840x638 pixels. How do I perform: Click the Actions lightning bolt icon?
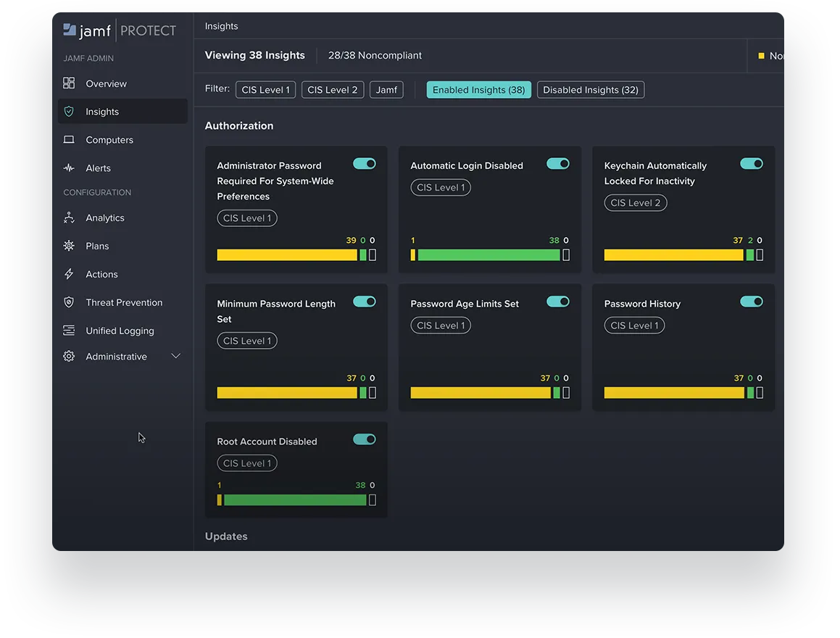point(69,274)
